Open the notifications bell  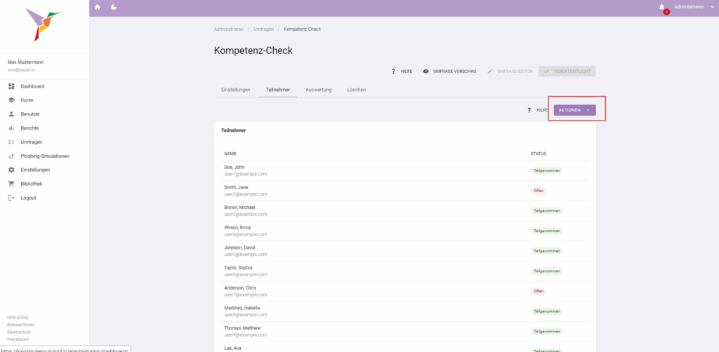pos(661,7)
